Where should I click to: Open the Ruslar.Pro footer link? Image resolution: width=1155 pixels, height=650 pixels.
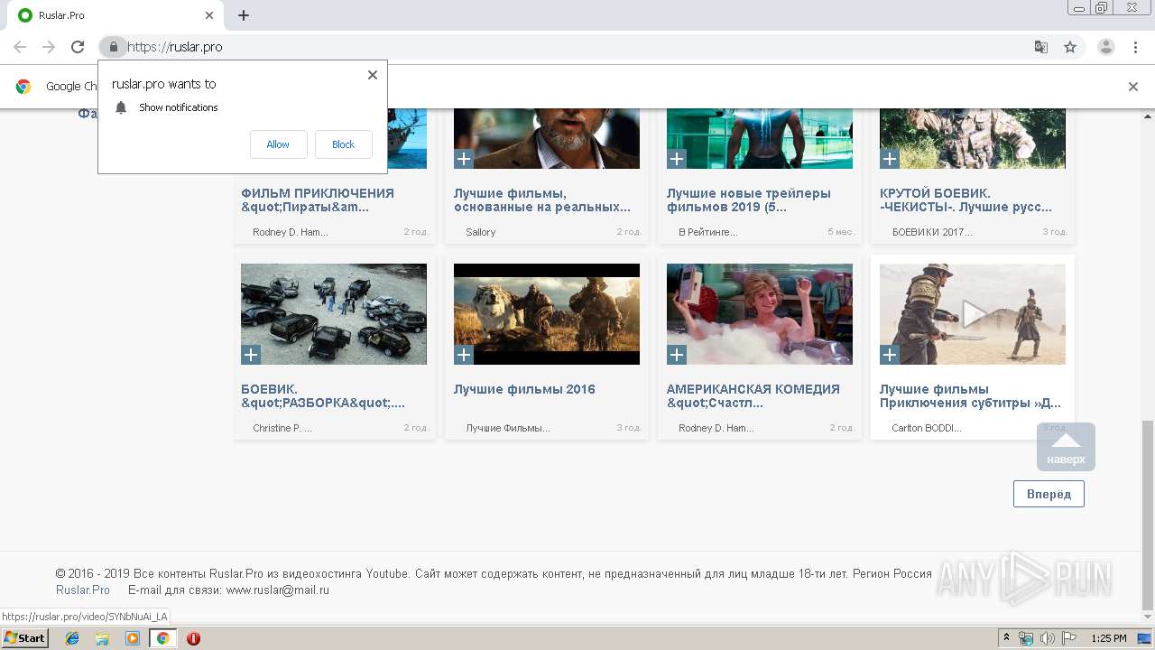coord(83,590)
